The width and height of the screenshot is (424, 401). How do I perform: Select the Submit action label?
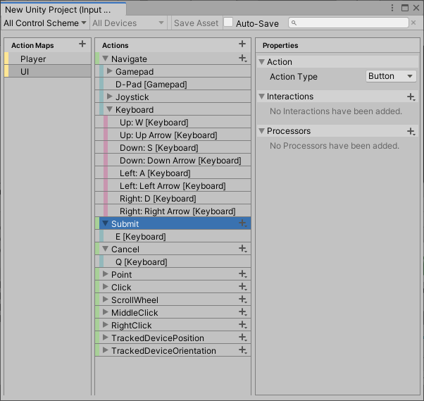tap(125, 224)
